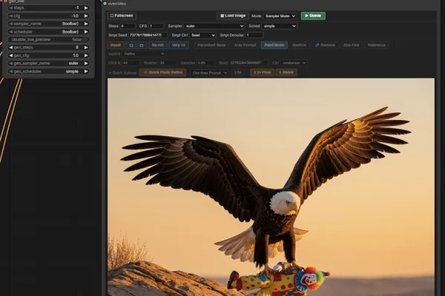The image size is (445, 296).
Task: Toggle the Paint Mode button
Action: pos(274,45)
